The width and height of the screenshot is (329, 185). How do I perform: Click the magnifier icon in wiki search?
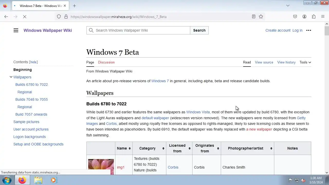click(91, 30)
